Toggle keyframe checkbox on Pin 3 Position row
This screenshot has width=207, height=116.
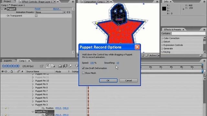(x=5, y=108)
